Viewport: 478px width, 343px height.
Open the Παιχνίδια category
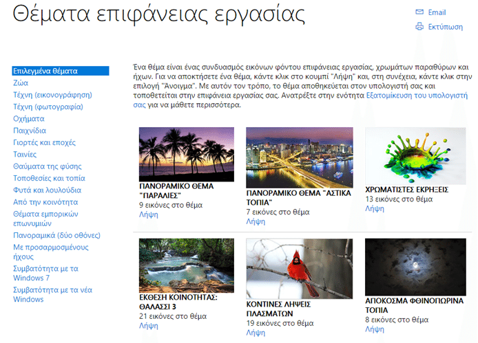point(30,131)
